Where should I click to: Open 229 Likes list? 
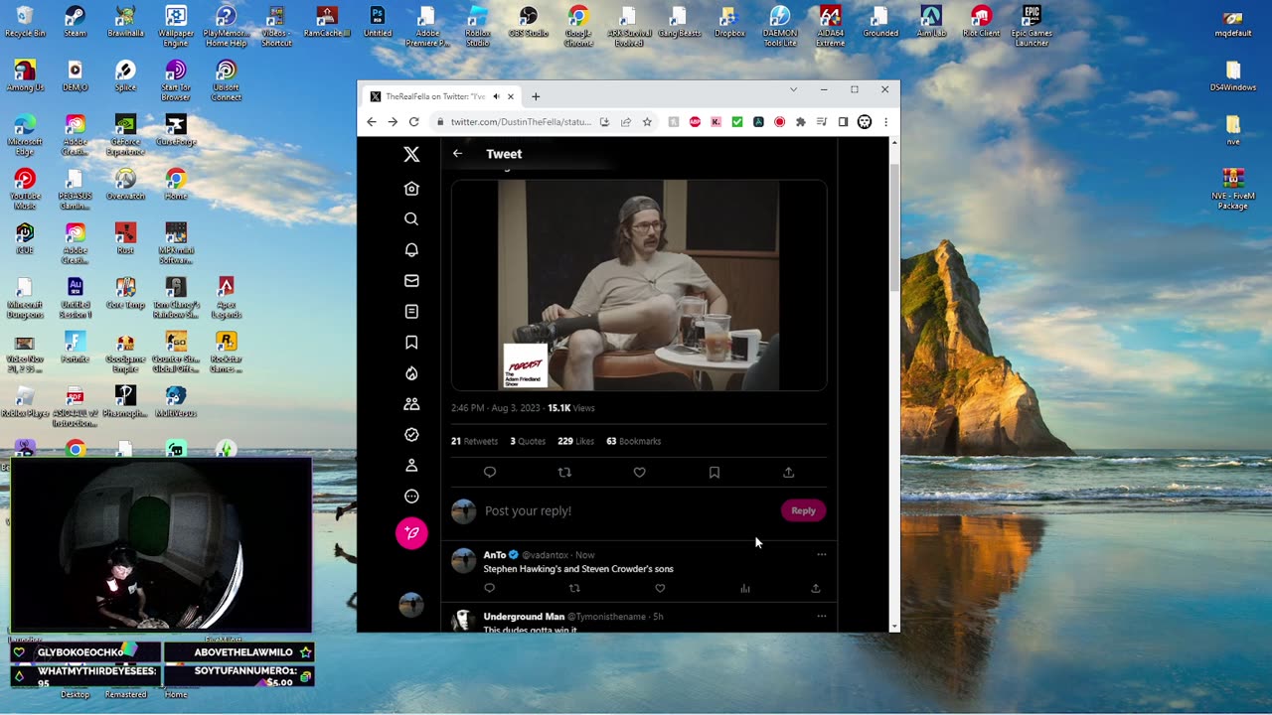coord(575,441)
